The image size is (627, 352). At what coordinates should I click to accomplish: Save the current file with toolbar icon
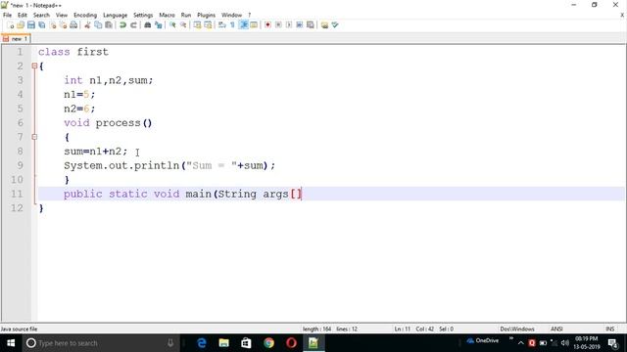point(31,25)
